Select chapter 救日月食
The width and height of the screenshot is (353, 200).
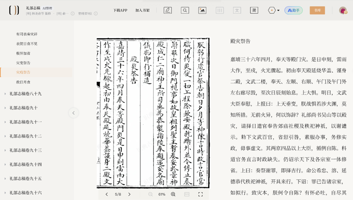pyautogui.click(x=23, y=82)
